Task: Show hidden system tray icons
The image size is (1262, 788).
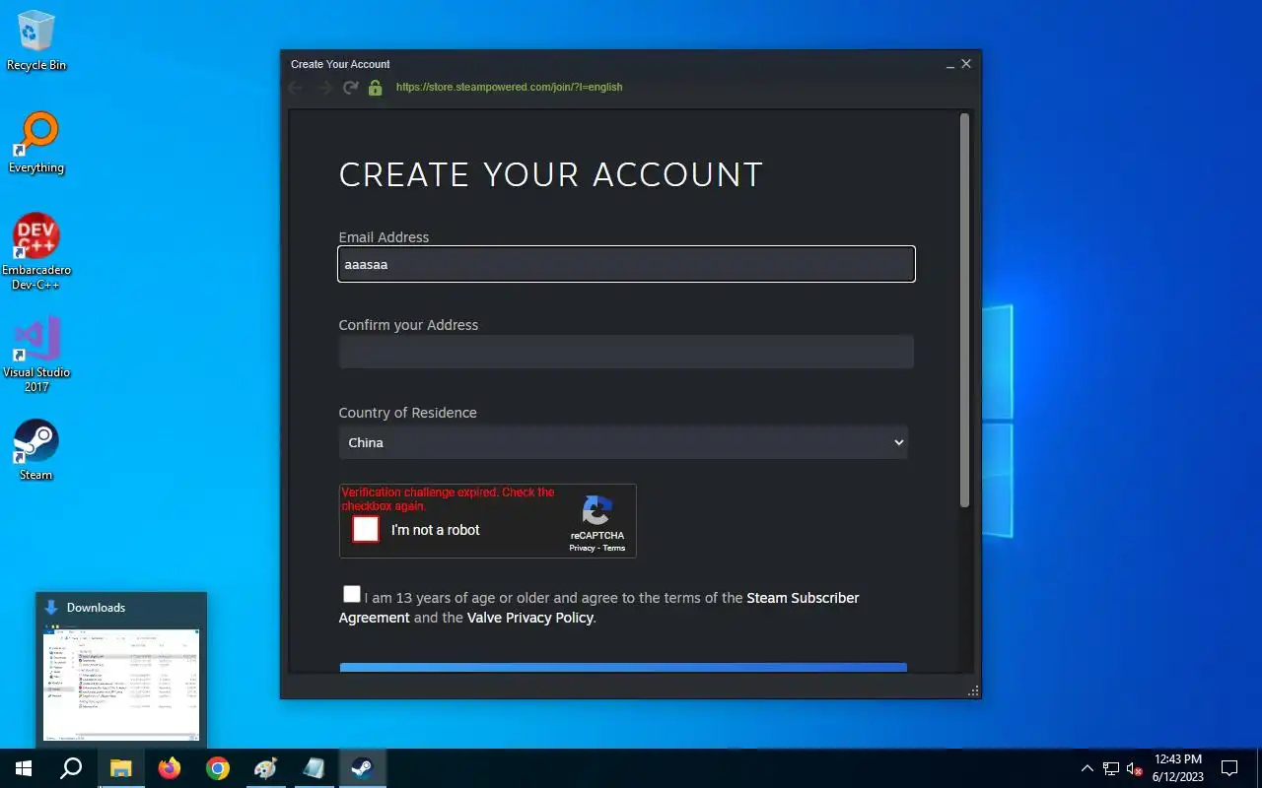Action: (1087, 768)
